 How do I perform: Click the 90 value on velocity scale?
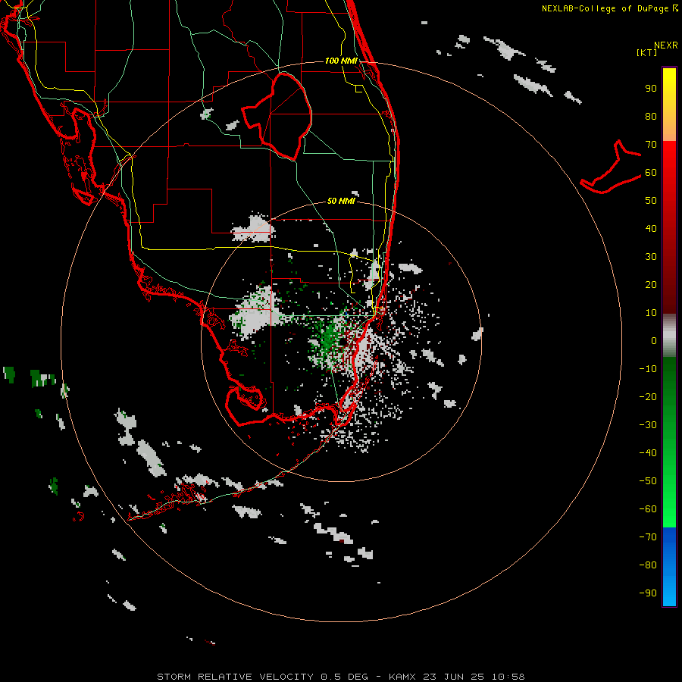[x=651, y=89]
